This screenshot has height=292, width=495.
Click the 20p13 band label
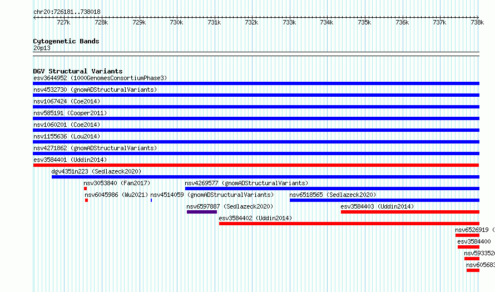[x=42, y=48]
